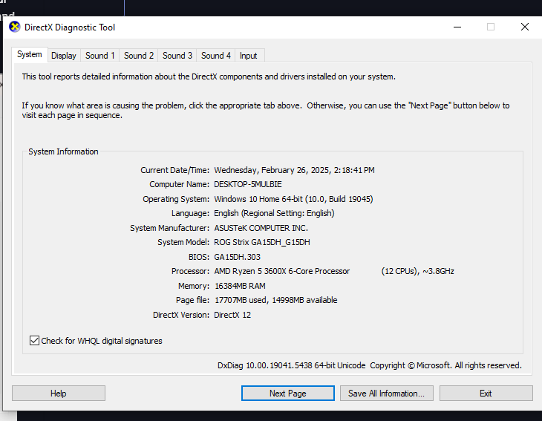This screenshot has width=542, height=421.
Task: Click the date value Wednesday, February 26, 2025
Action: 272,170
